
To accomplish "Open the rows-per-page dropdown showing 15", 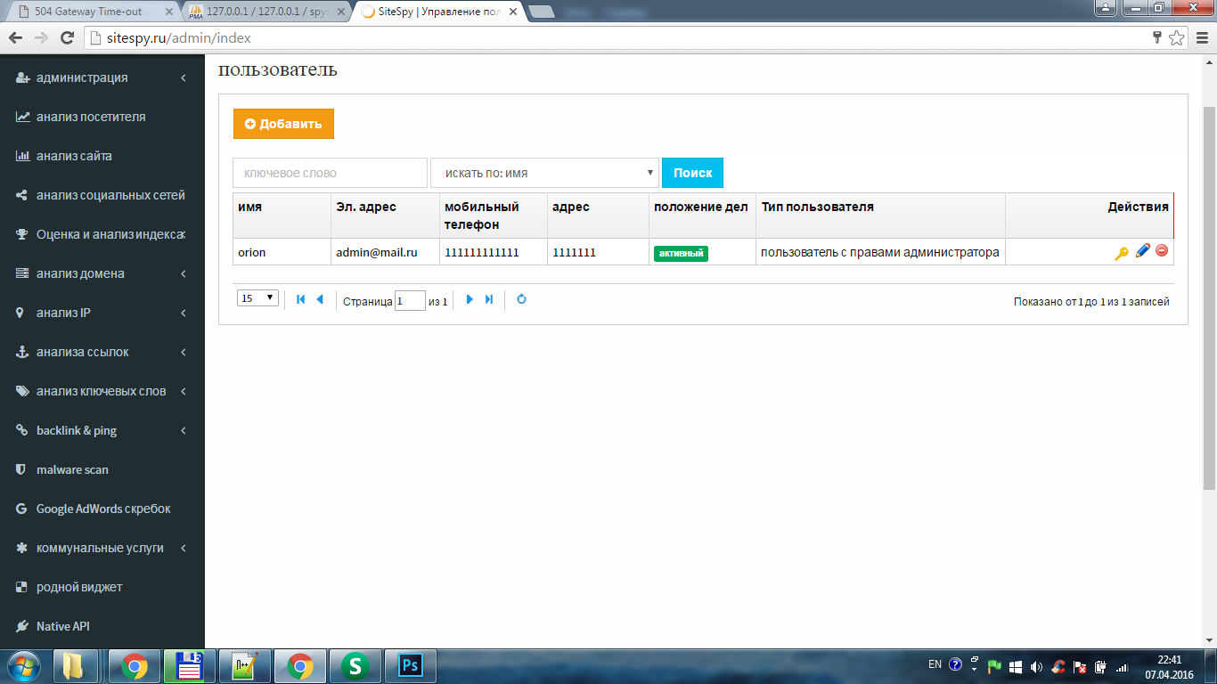I will tap(258, 298).
